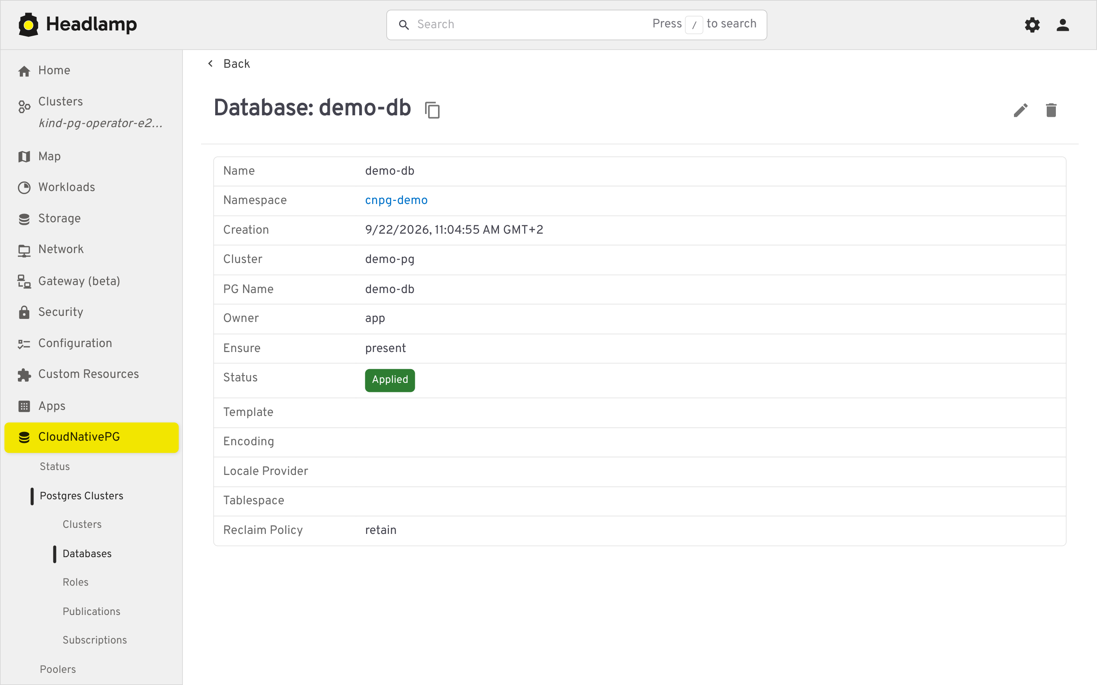Image resolution: width=1097 pixels, height=685 pixels.
Task: Click the Configuration checklist icon
Action: pyautogui.click(x=24, y=344)
